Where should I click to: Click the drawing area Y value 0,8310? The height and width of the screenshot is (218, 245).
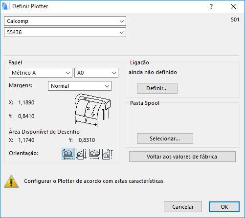(87, 140)
